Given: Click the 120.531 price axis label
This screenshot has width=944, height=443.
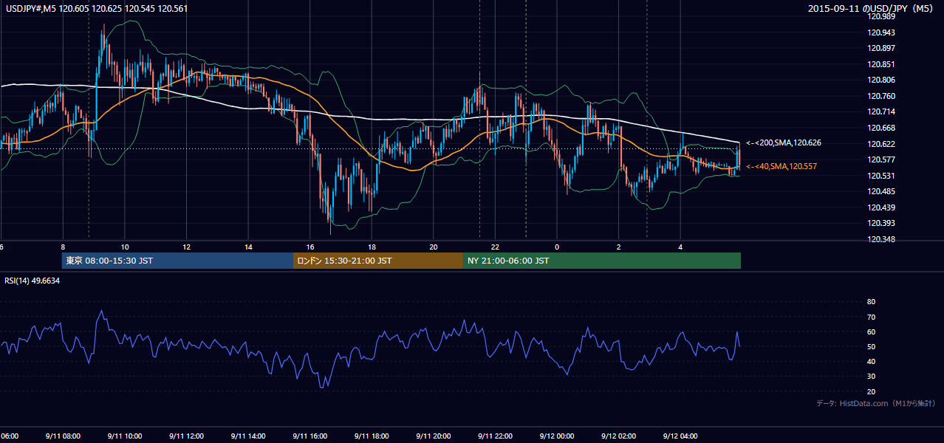Looking at the screenshot, I should [880, 176].
